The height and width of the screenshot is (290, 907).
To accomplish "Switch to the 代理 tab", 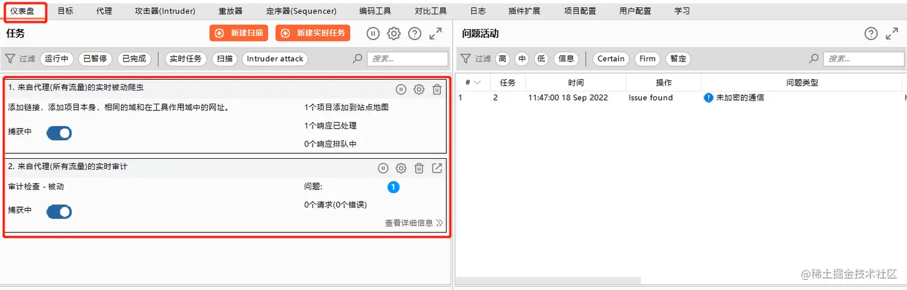I will [104, 11].
